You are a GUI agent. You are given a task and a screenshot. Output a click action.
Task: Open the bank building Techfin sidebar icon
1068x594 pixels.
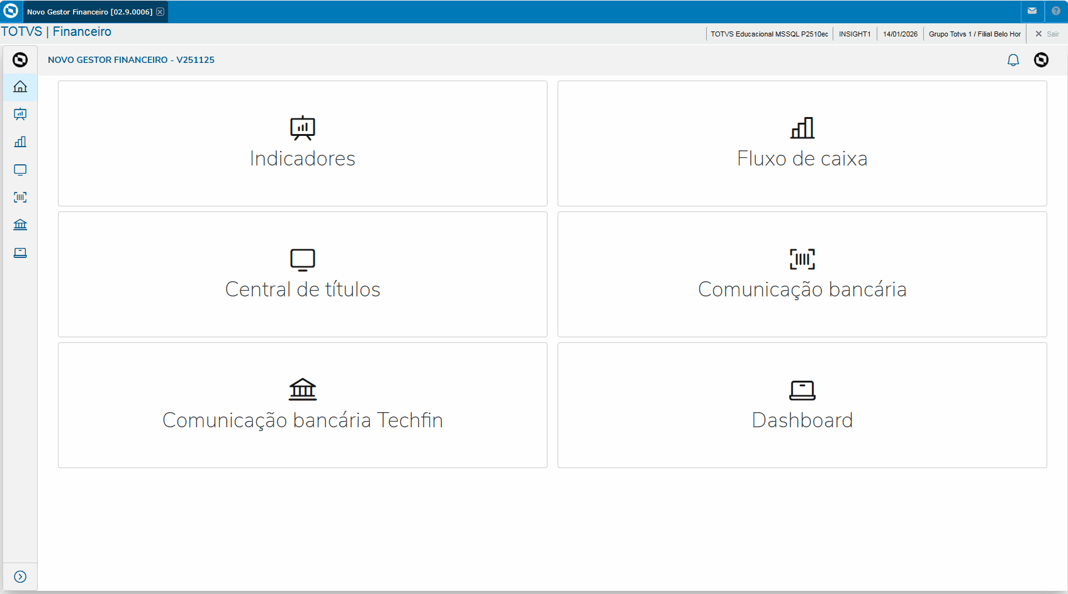tap(20, 225)
